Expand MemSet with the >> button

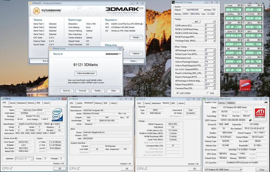(x=214, y=21)
